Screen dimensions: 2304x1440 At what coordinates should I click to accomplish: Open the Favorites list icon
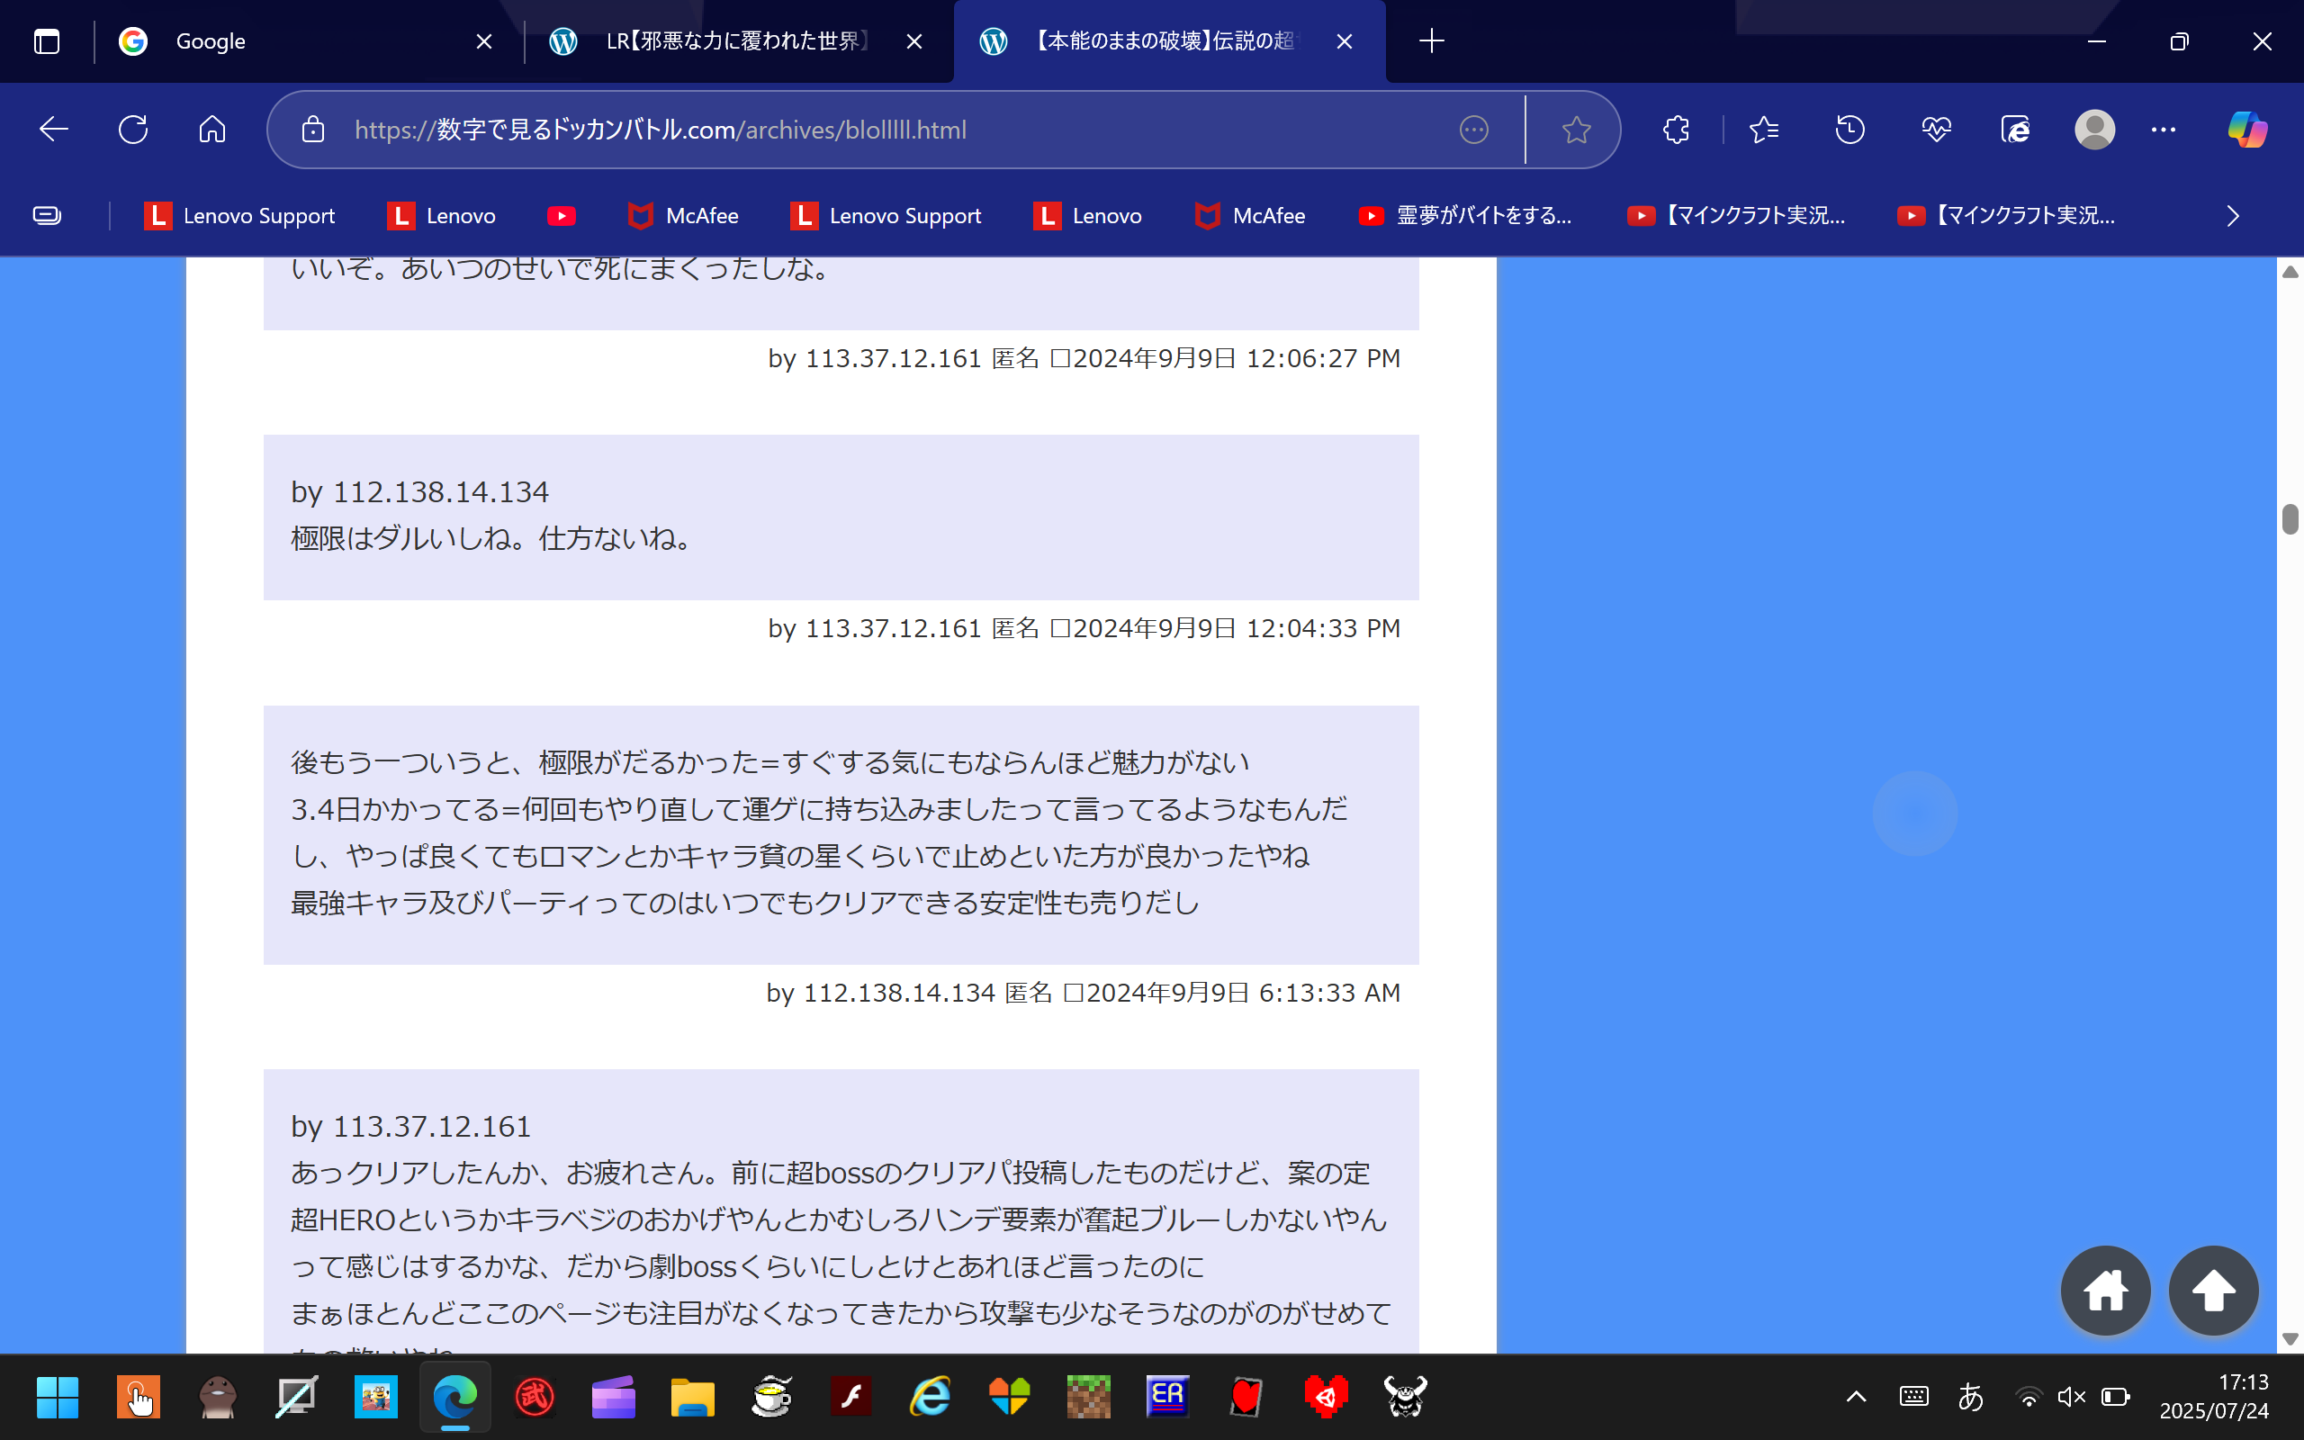[x=1763, y=130]
